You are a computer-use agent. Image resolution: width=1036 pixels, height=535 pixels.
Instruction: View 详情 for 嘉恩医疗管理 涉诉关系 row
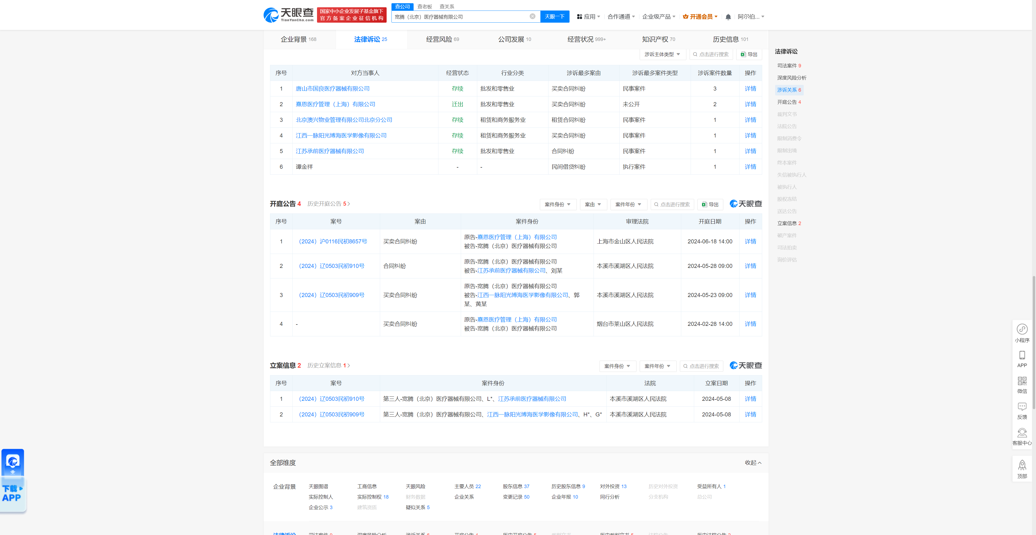point(750,104)
